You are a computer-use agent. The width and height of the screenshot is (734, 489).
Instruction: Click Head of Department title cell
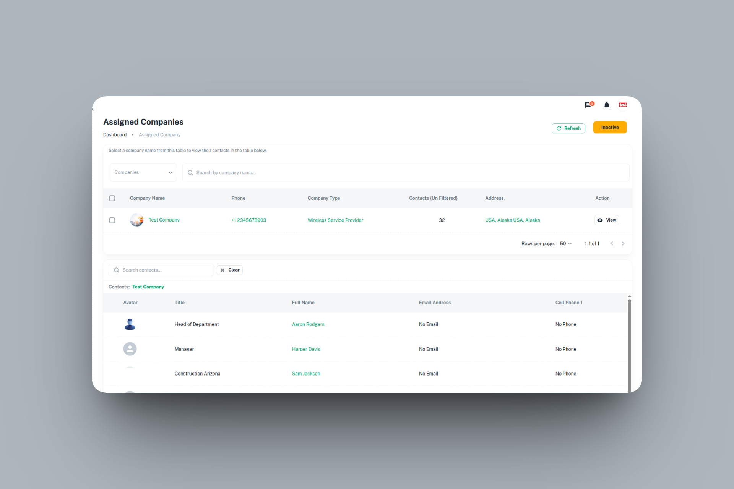pyautogui.click(x=196, y=324)
